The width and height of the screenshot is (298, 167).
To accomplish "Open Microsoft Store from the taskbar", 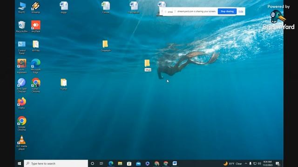I will coord(129,163).
